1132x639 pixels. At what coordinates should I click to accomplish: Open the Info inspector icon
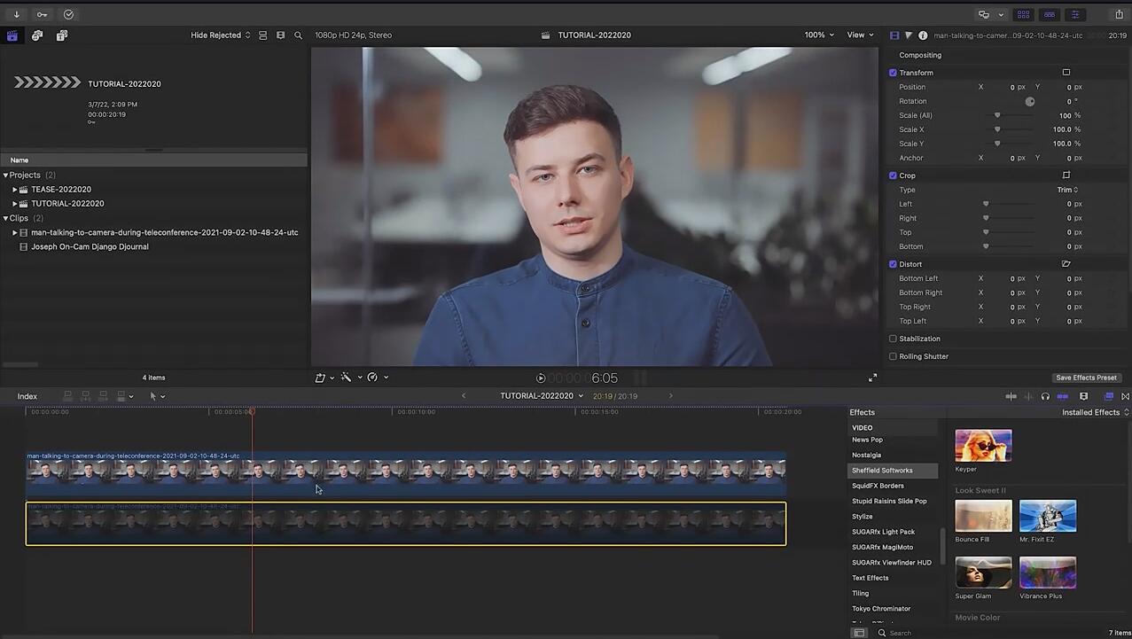click(923, 35)
